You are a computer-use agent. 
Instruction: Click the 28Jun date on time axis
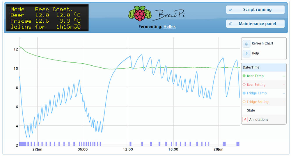219,149
